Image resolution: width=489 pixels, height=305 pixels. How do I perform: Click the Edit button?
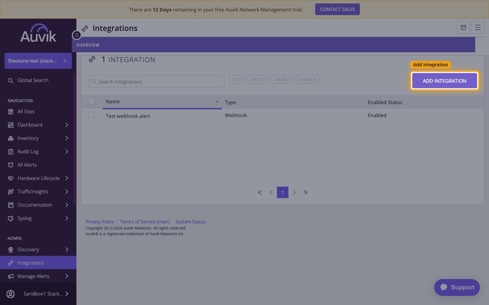click(237, 80)
